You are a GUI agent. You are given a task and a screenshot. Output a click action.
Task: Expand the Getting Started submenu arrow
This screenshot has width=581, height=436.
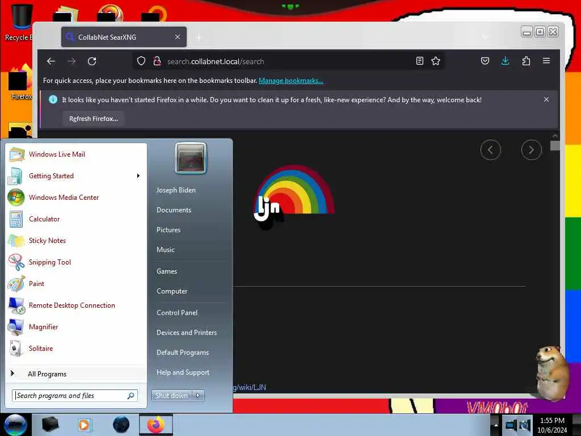pyautogui.click(x=138, y=176)
